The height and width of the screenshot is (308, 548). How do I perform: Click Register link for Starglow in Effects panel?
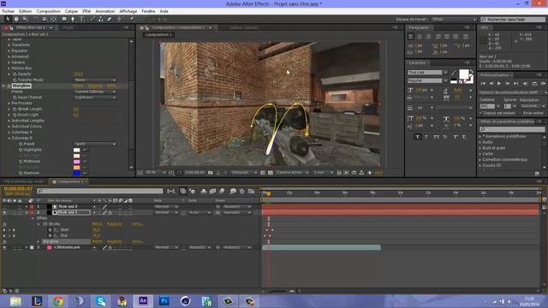[x=95, y=86]
